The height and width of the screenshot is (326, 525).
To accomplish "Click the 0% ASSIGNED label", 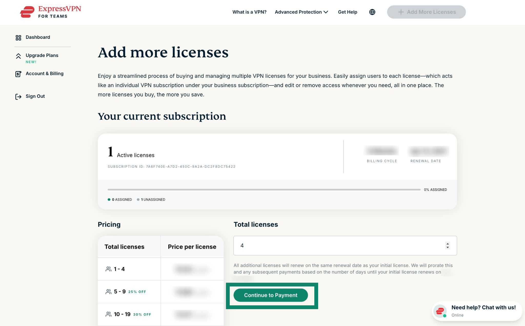I will 435,190.
